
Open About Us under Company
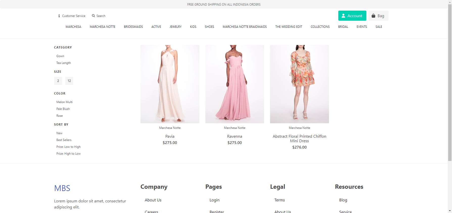click(x=153, y=200)
